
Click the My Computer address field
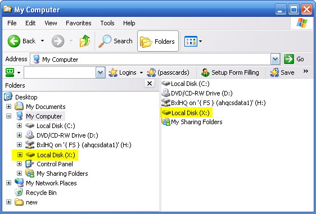point(150,59)
